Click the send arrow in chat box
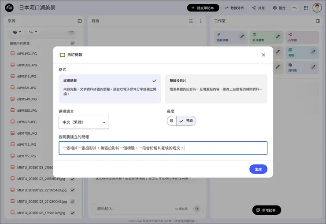This screenshot has height=224, width=326. coord(196,209)
